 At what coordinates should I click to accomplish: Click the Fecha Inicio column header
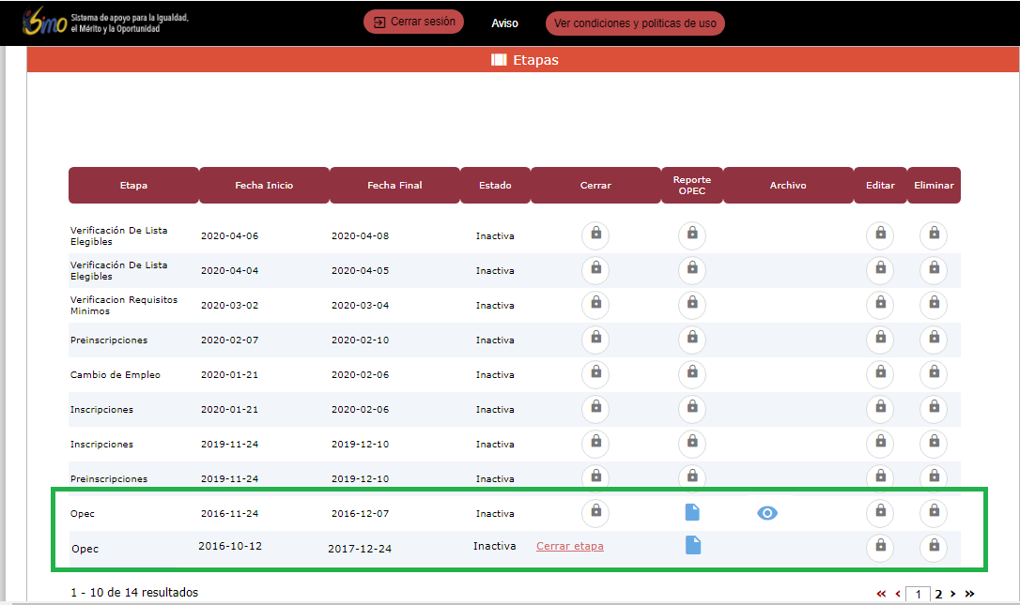coord(264,186)
